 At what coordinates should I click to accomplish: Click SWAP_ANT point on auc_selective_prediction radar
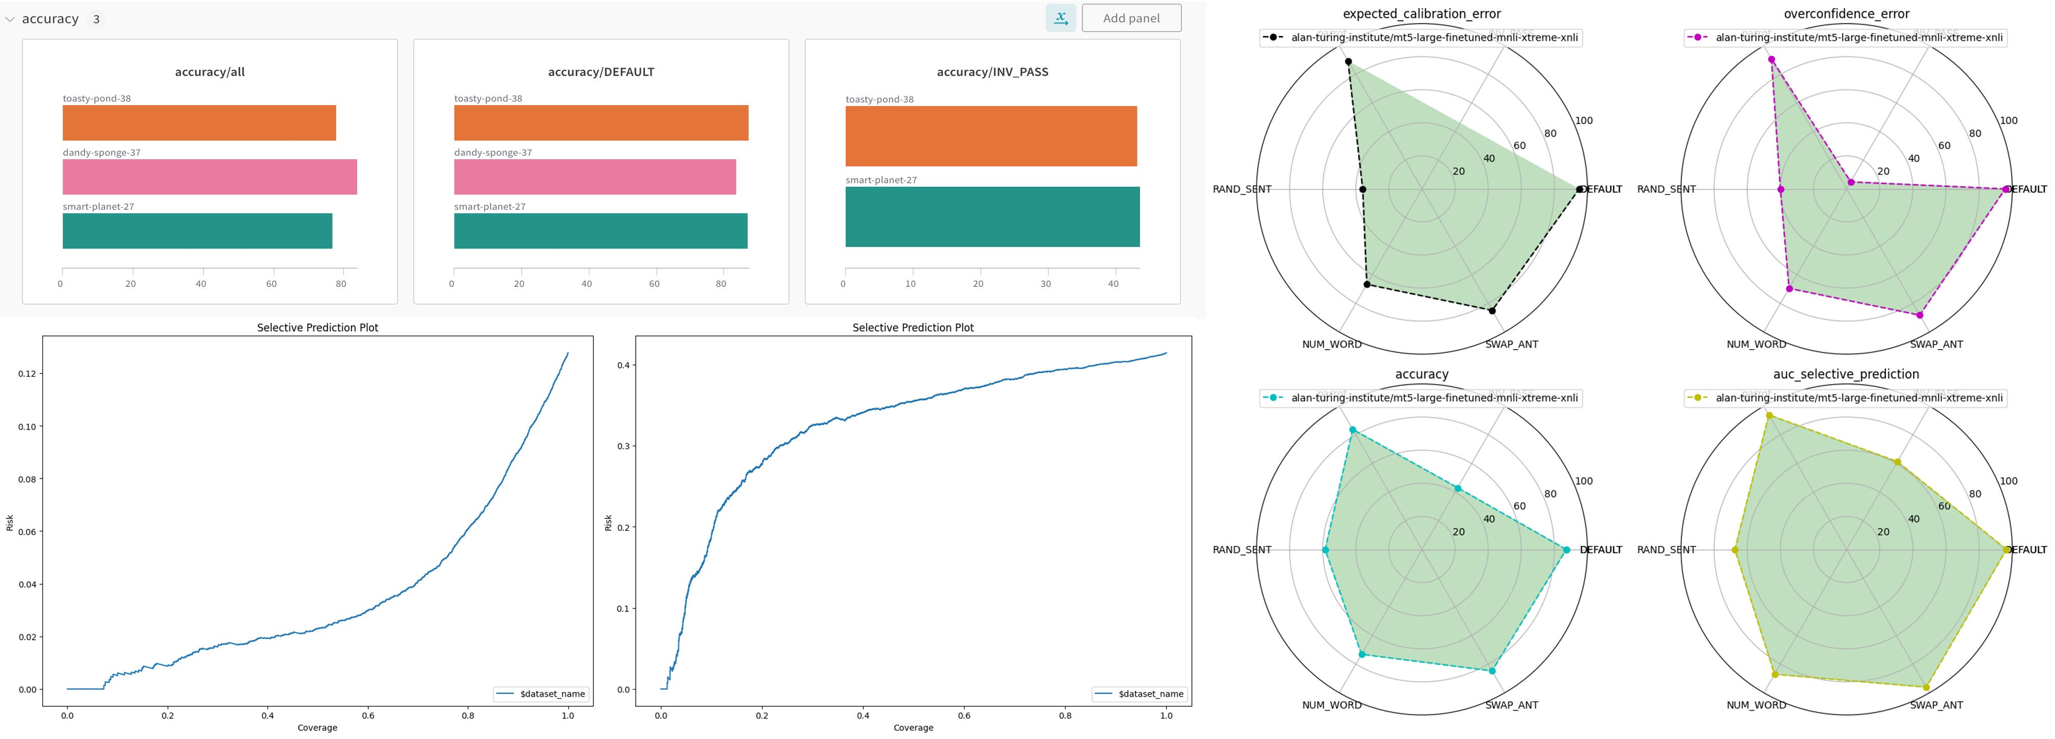point(1926,687)
